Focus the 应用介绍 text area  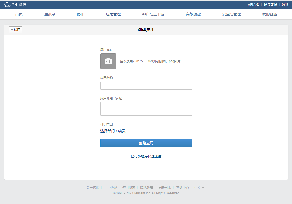coord(146,109)
